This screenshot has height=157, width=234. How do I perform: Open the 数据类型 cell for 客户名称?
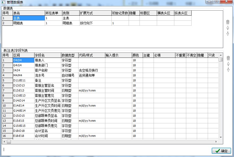(x=69, y=70)
